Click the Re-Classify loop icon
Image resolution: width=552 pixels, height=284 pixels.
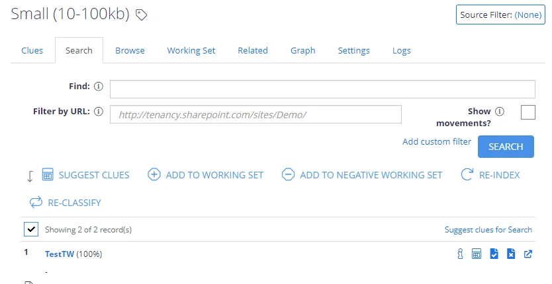click(x=36, y=203)
